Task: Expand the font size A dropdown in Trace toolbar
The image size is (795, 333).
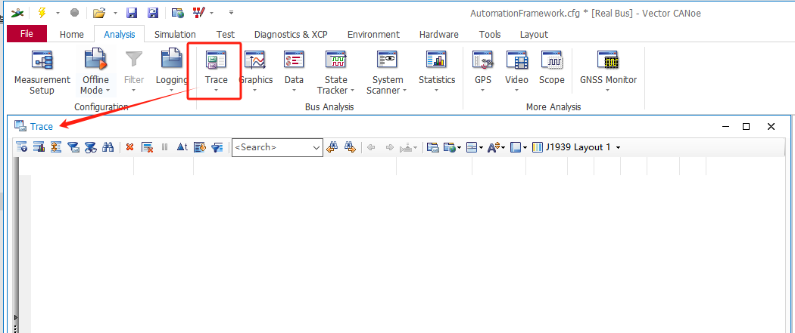Action: tap(503, 147)
